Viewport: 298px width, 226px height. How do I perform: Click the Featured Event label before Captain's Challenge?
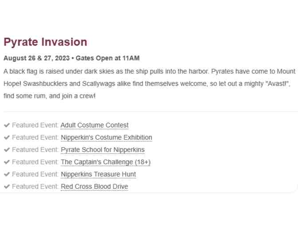(x=35, y=162)
